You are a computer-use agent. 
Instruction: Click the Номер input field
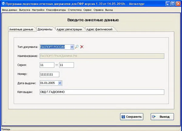click(x=49, y=75)
